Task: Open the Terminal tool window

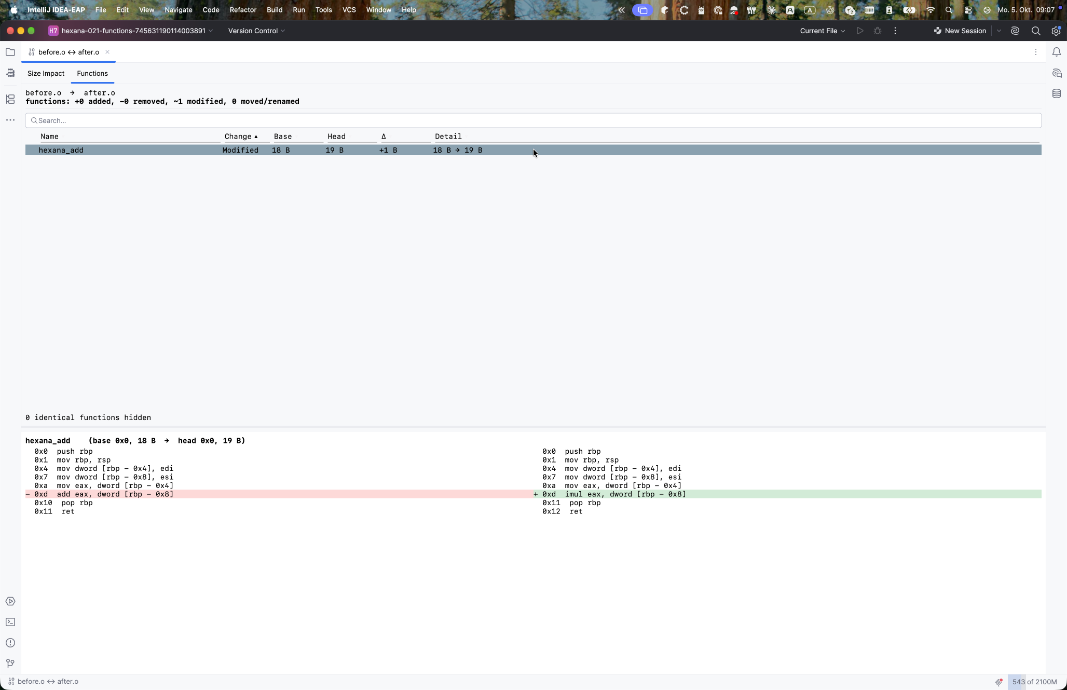Action: [10, 622]
